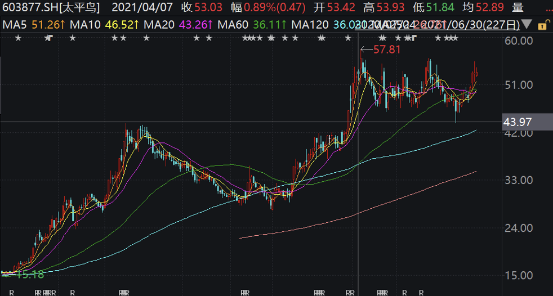This screenshot has height=296, width=553.
Task: Click the underlined date range ending 2021/06/30(227日)
Action: [x=438, y=25]
